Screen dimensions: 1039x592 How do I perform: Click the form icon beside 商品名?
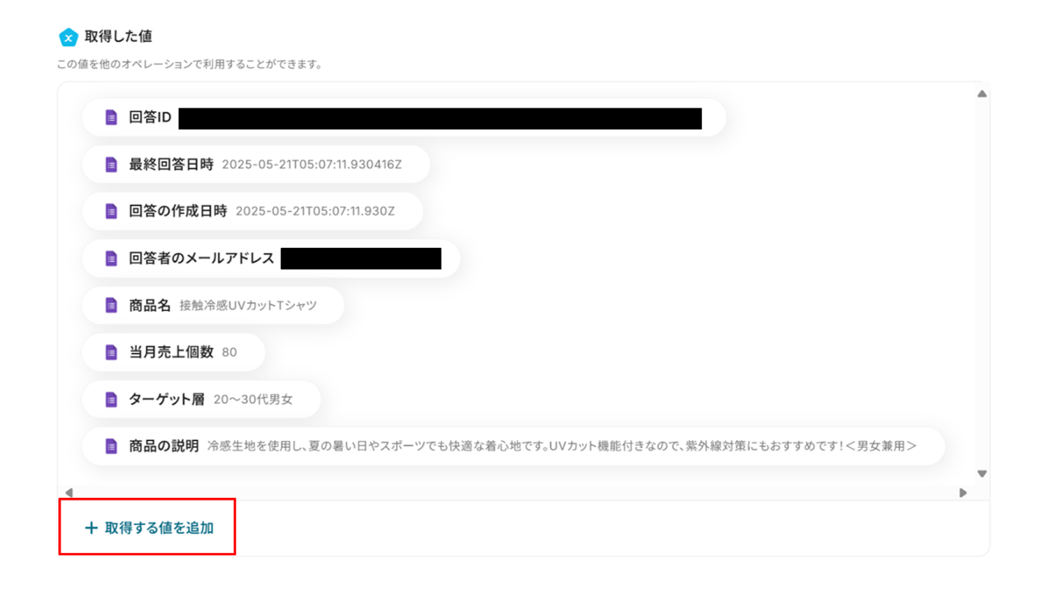(x=111, y=305)
